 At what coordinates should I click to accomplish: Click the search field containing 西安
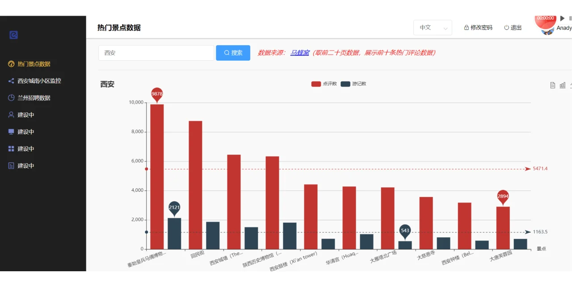click(x=156, y=53)
